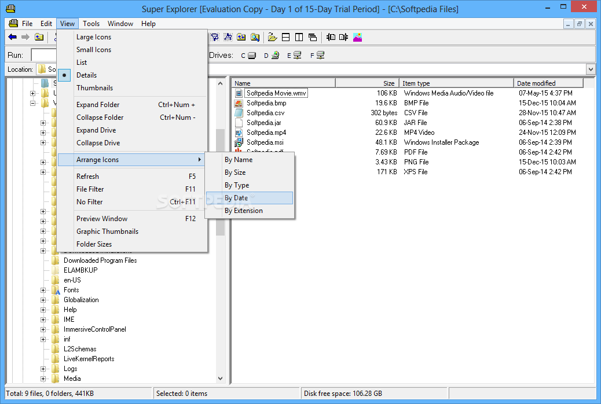Click the application icon left of File menu
Image resolution: width=601 pixels, height=404 pixels.
(13, 23)
